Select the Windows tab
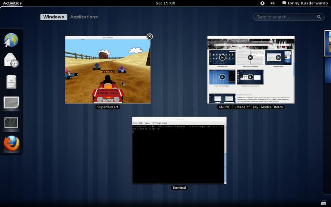Viewport: 331px width, 207px height. pos(54,17)
